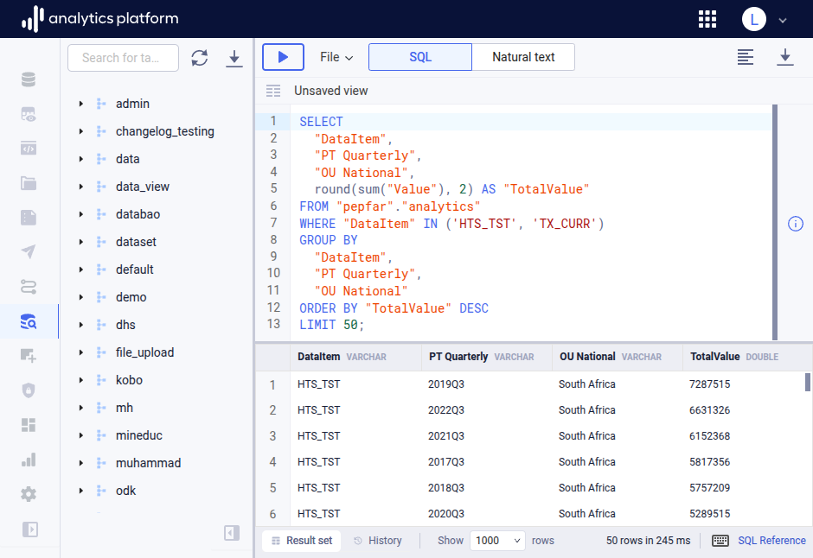Expand the dhs schema
The width and height of the screenshot is (813, 558).
tap(81, 325)
